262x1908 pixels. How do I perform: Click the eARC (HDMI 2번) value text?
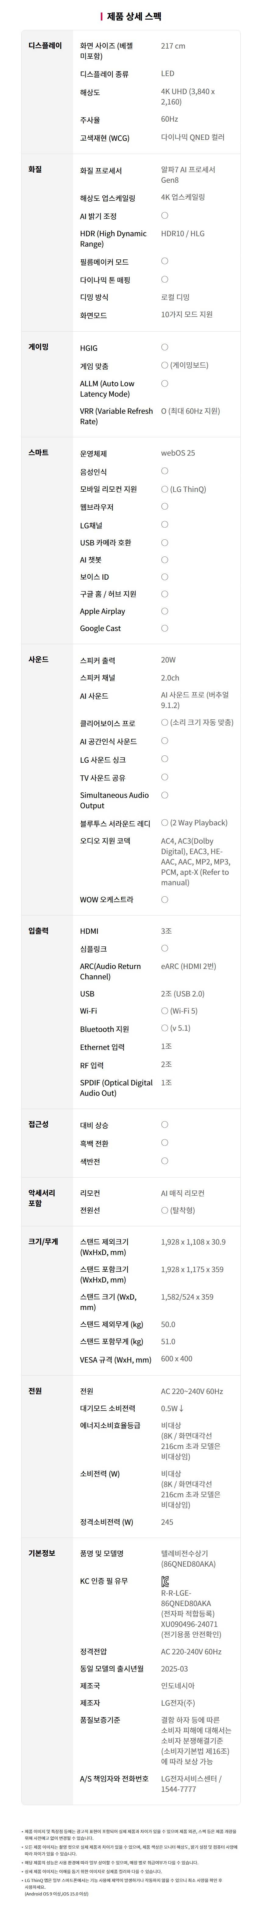tap(188, 966)
